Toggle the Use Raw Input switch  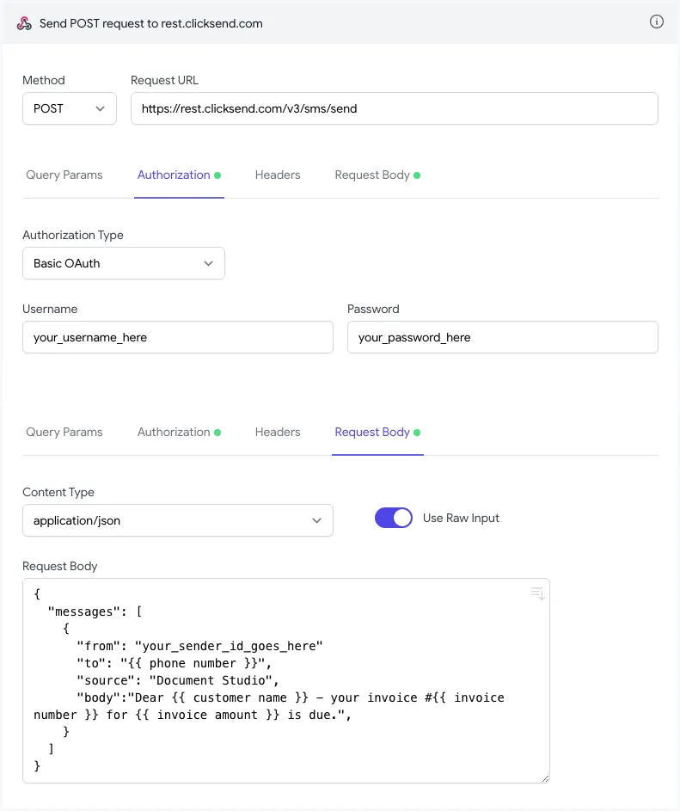pyautogui.click(x=394, y=518)
